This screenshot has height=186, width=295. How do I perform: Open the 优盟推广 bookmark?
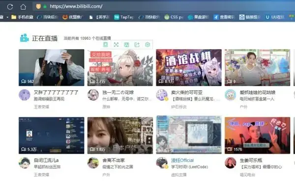point(72,17)
